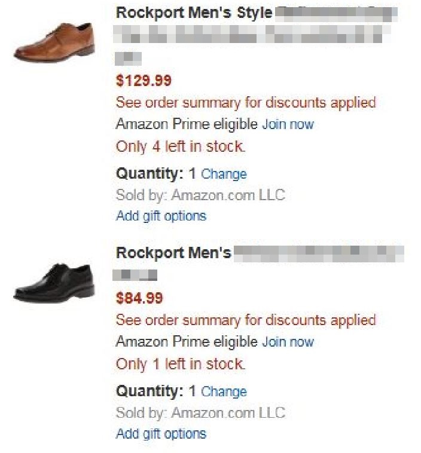Add gift options for the $129.99 shoe
This screenshot has width=421, height=453.
[161, 216]
